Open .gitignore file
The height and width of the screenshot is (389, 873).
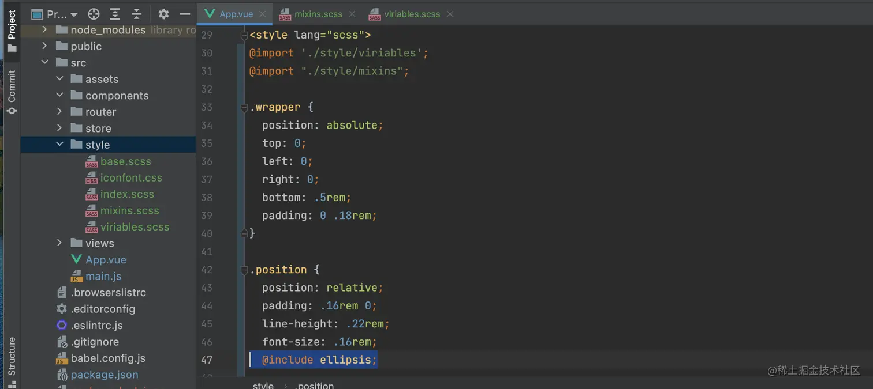(x=95, y=342)
